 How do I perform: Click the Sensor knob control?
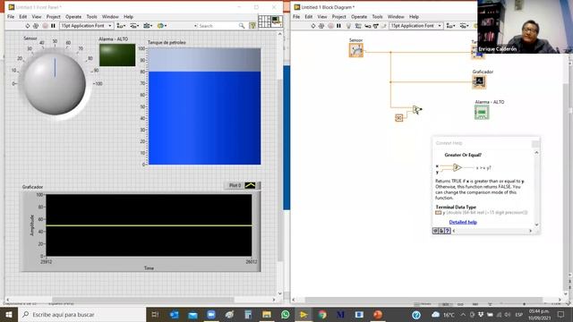coord(55,83)
